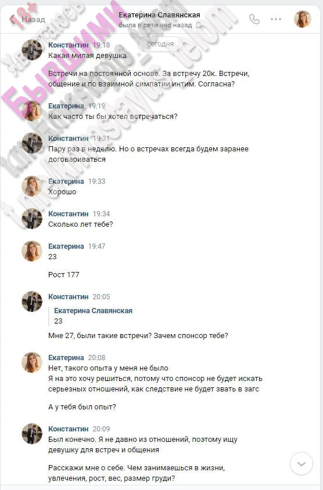Viewport: 323px width, 490px height.
Task: Click Константин's avatar at the 19:34 message
Action: click(32, 219)
